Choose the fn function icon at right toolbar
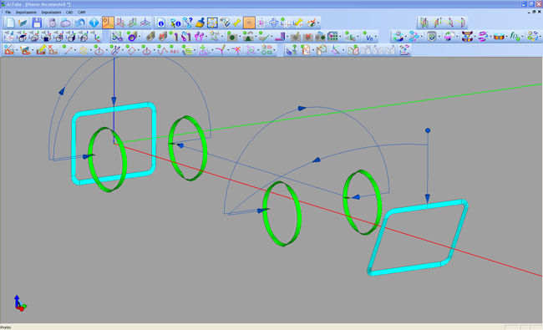 coord(515,37)
